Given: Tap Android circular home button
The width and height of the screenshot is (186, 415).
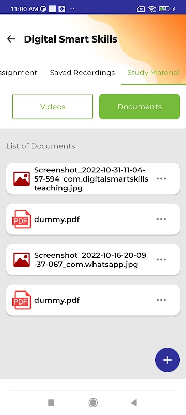Looking at the screenshot, I should point(93,403).
